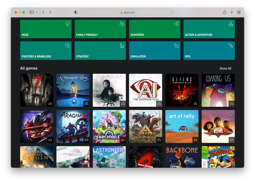Click controller icon on Archvale
The image size is (255, 182).
click(123, 140)
